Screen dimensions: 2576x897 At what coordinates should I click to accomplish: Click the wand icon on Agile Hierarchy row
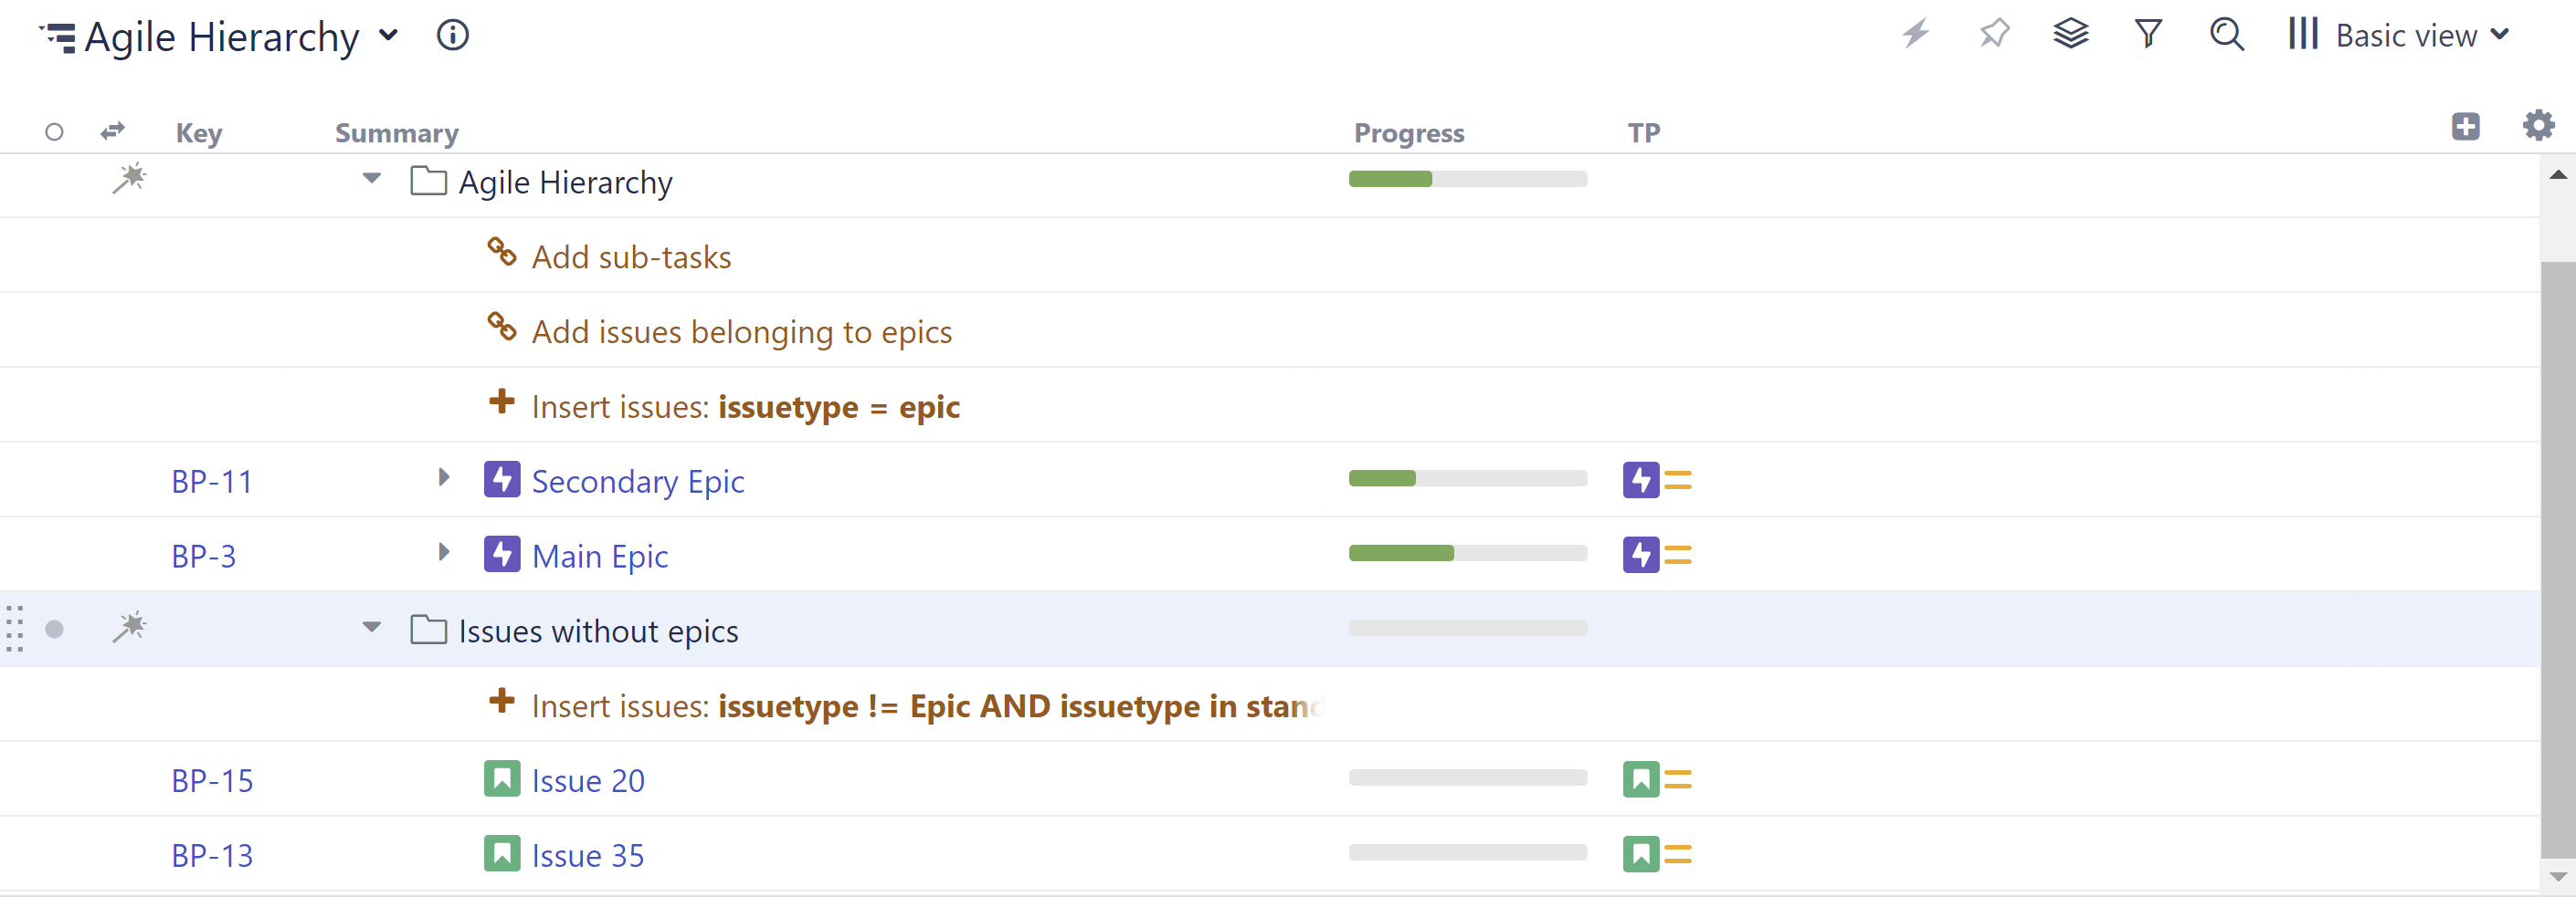tap(130, 180)
